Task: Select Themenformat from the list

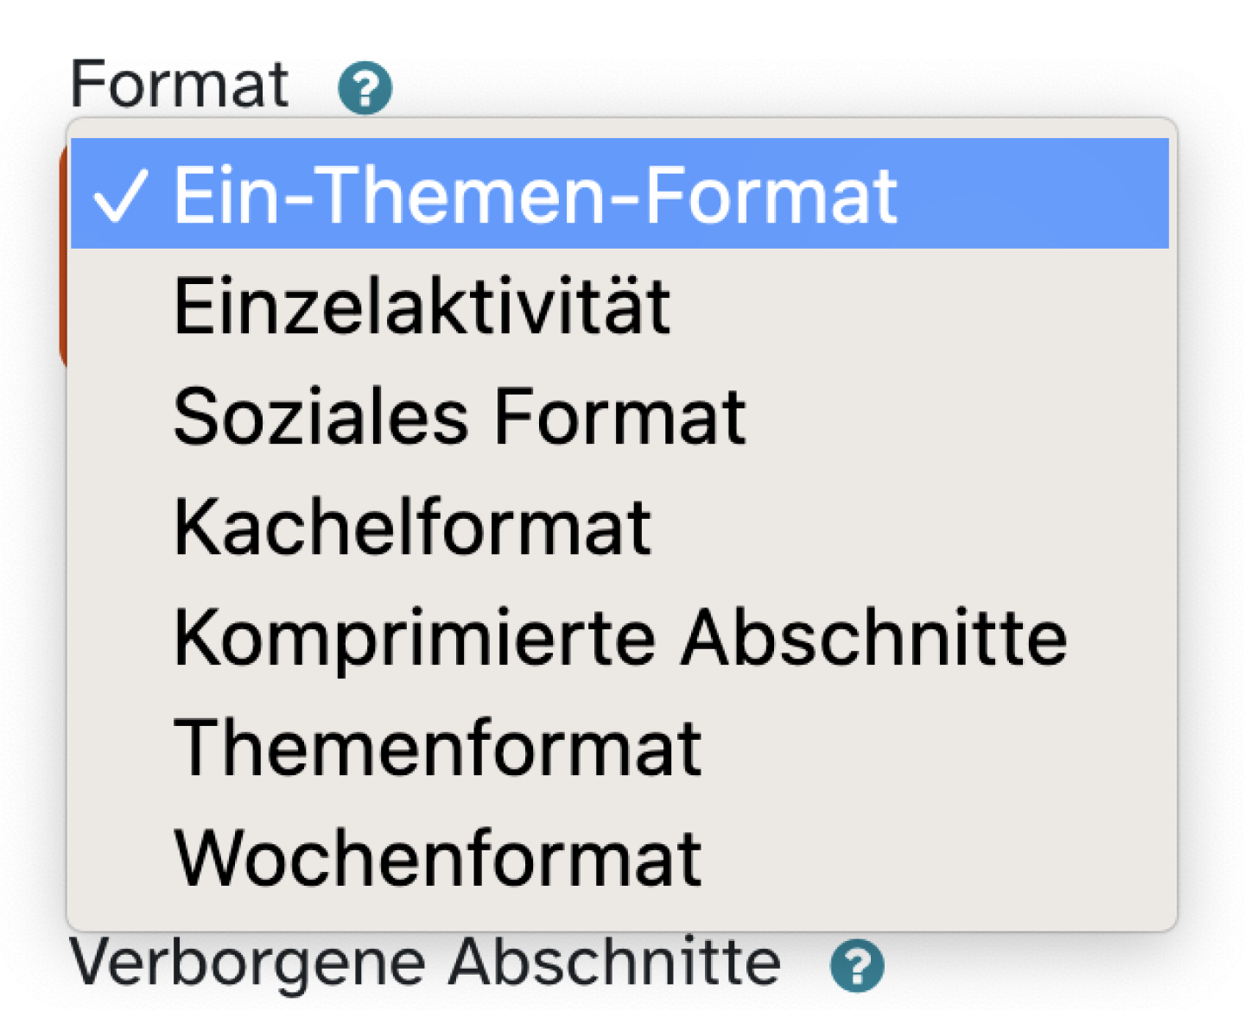Action: point(435,748)
